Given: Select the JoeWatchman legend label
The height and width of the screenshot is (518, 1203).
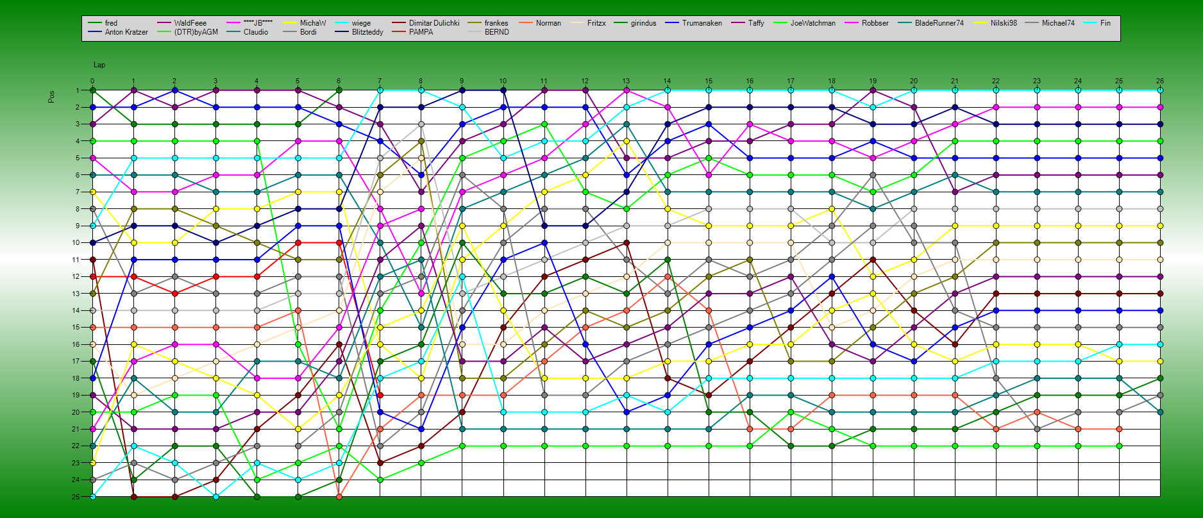Looking at the screenshot, I should pyautogui.click(x=812, y=23).
